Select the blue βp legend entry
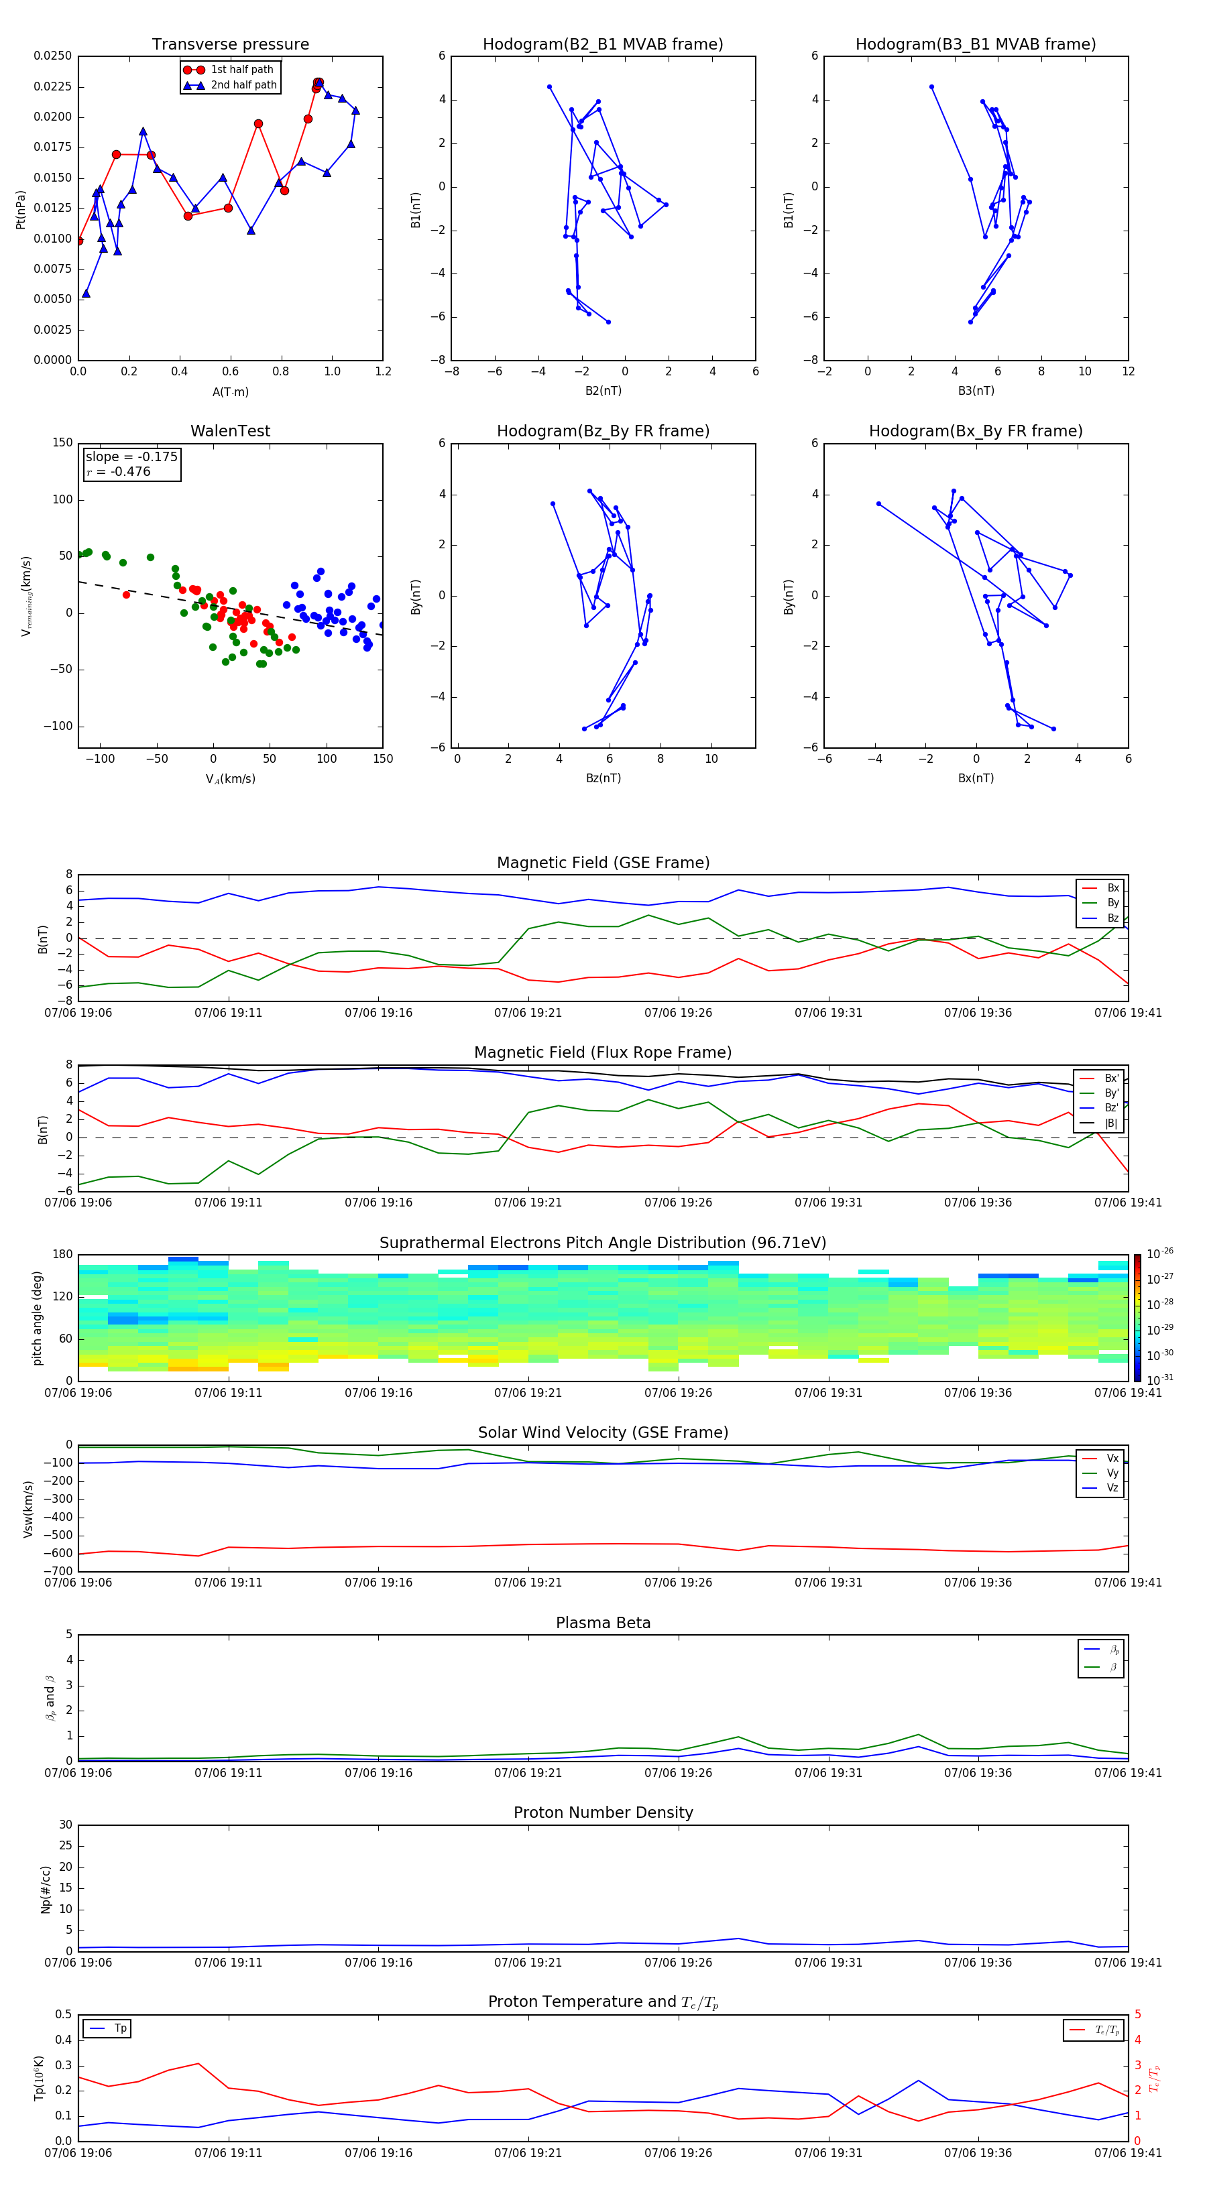Screen dimensions: 1207x2212 pyautogui.click(x=1102, y=1650)
